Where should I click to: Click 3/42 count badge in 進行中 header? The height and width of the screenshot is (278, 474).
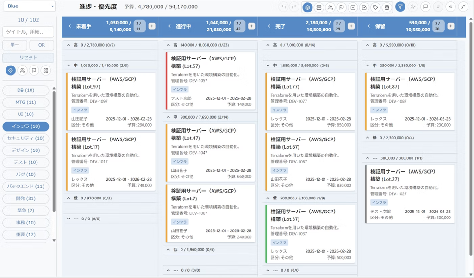pyautogui.click(x=238, y=26)
